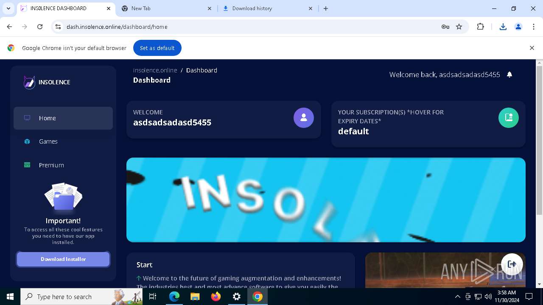Click the taskbar search box
Image resolution: width=543 pixels, height=305 pixels.
[x=81, y=297]
